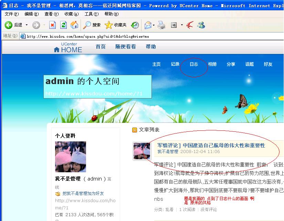Open the article 军情评论] 中国建造自己航母的伟大性和重要性
Image resolution: width=284 pixels, height=221 pixels.
pyautogui.click(x=211, y=146)
